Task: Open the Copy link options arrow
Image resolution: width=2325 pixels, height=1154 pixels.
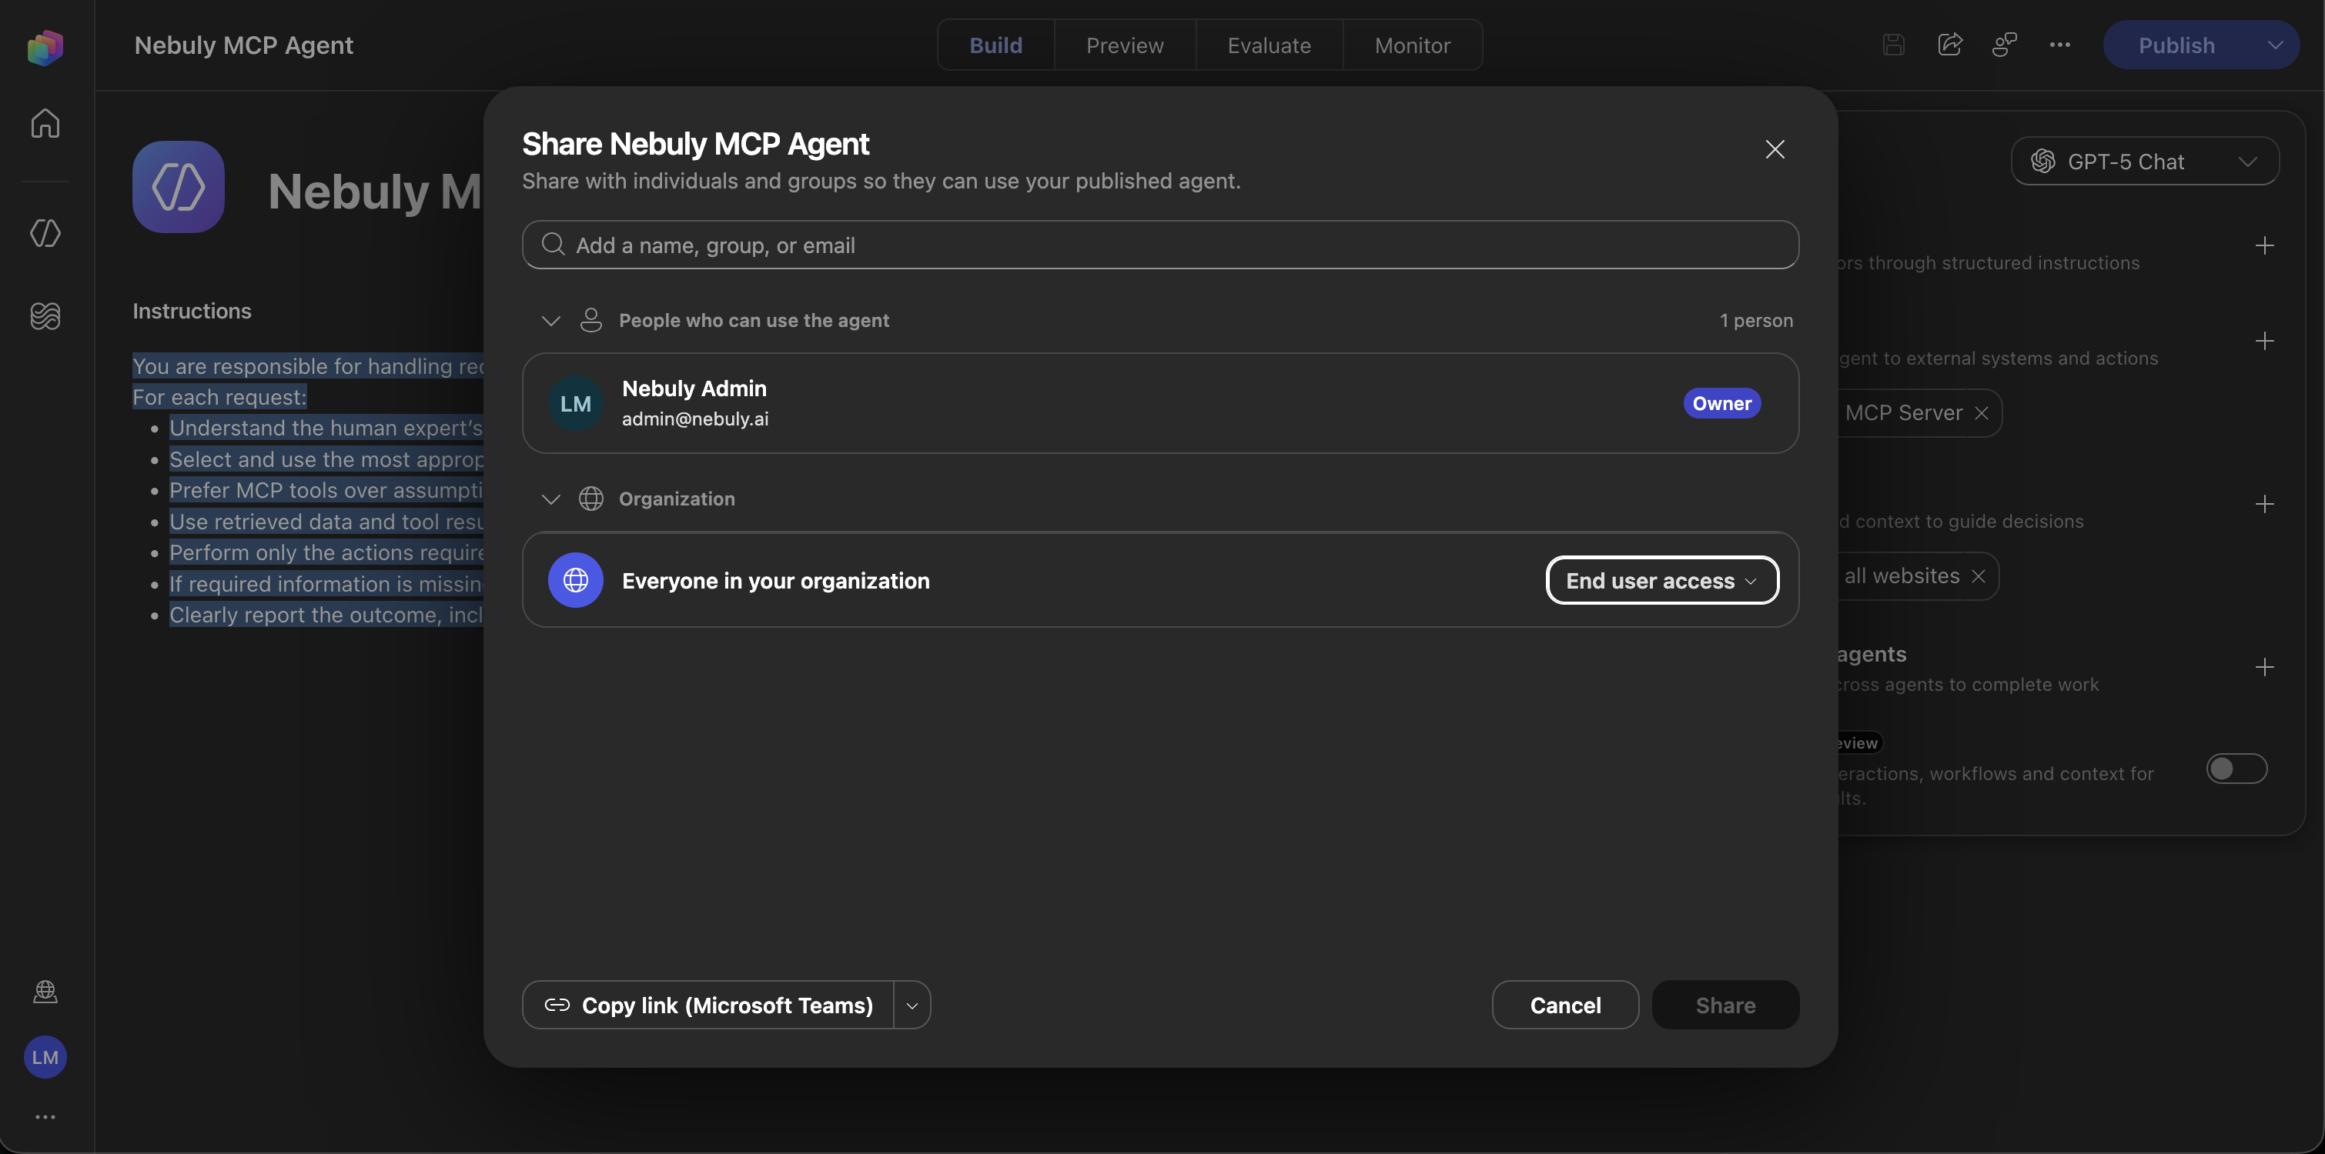Action: [x=912, y=1005]
